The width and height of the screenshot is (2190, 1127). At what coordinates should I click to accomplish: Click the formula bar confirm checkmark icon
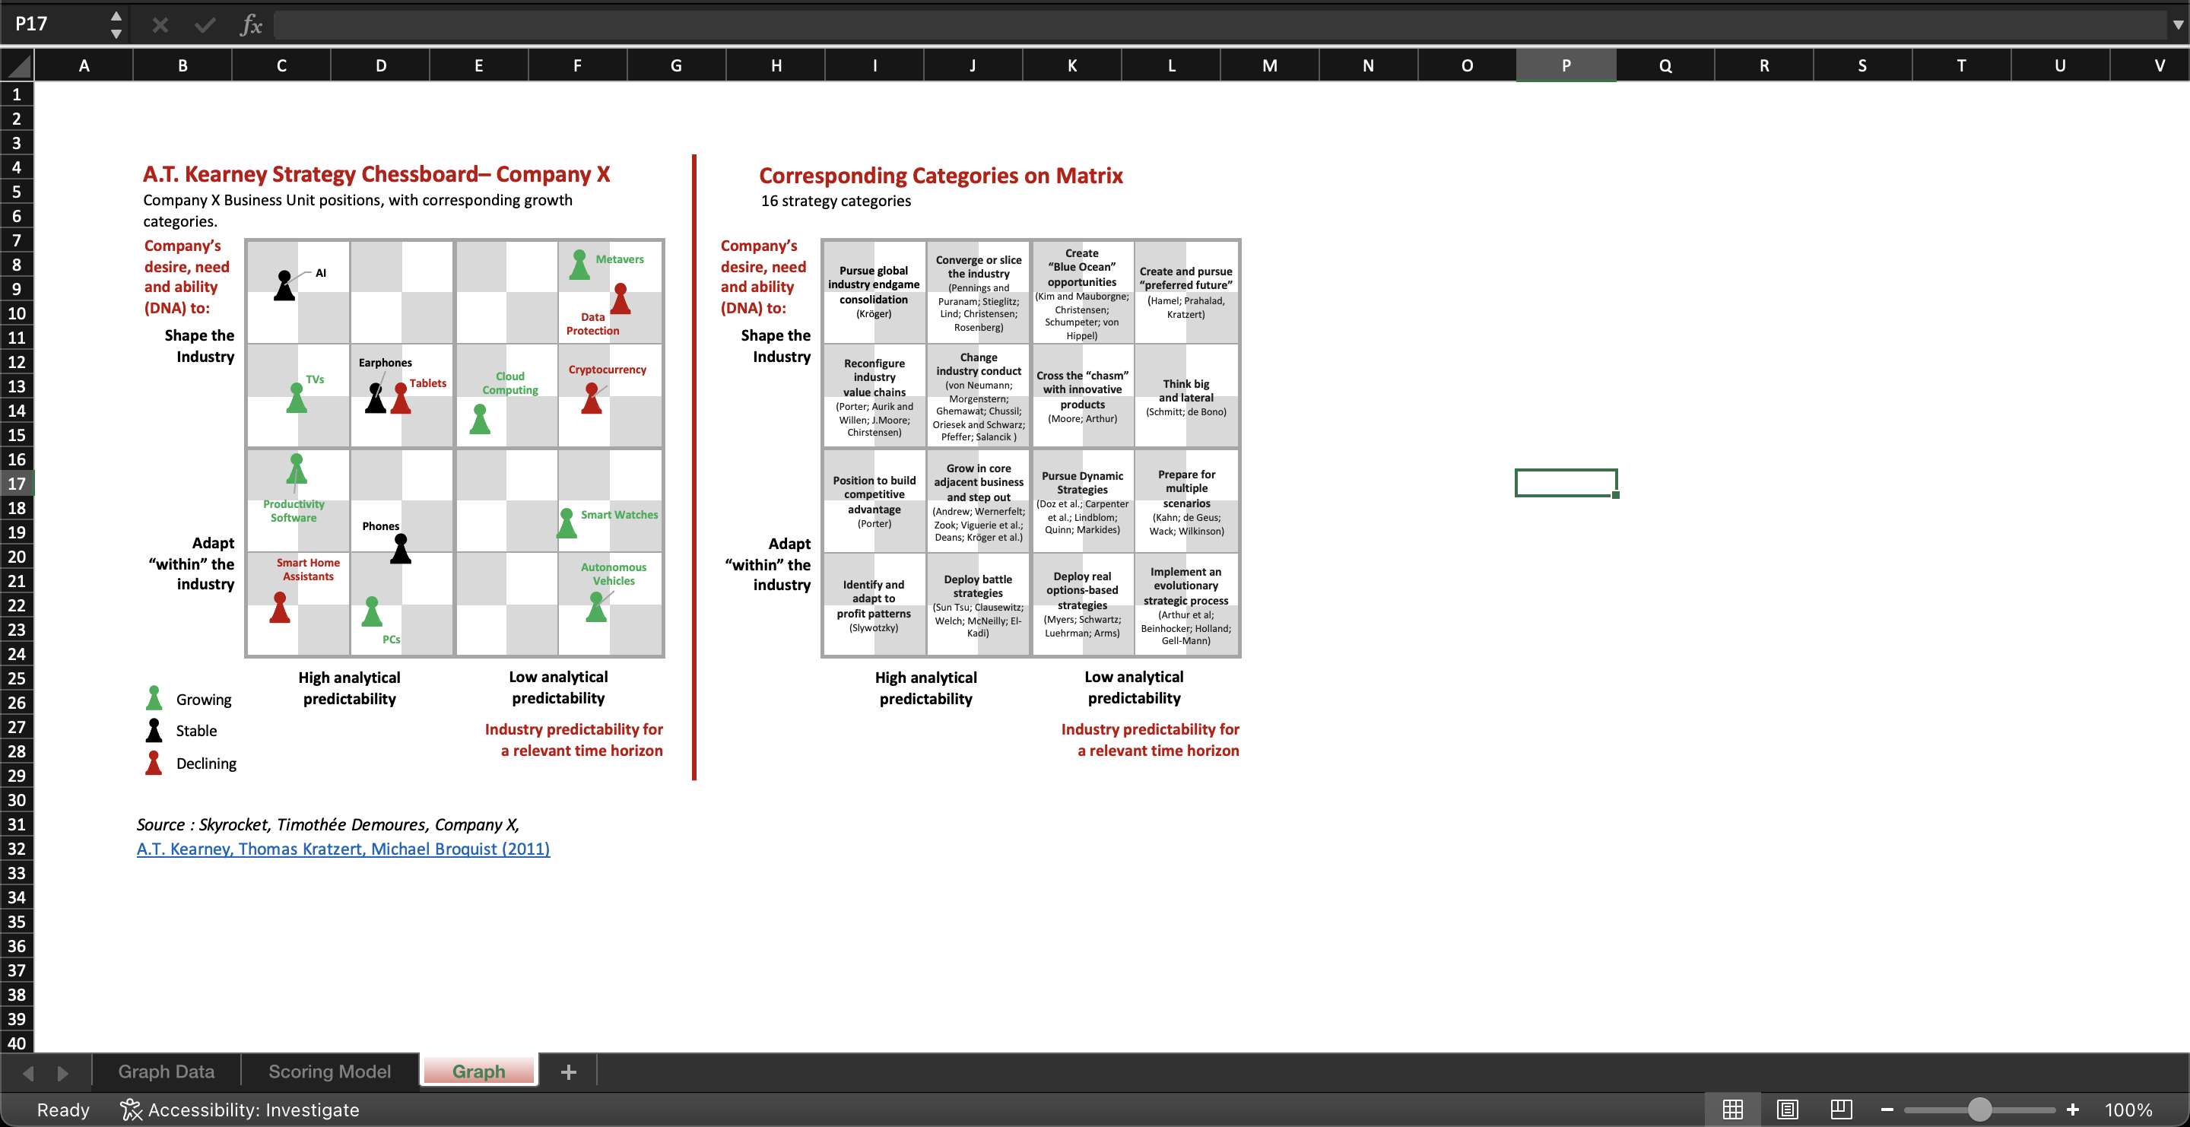[x=205, y=24]
